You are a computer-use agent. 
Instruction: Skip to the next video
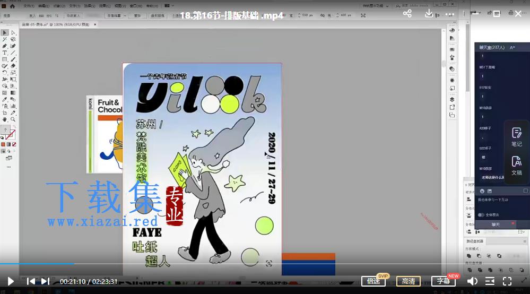(45, 281)
